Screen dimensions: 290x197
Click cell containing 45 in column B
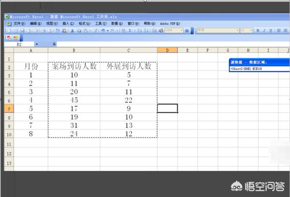point(73,100)
